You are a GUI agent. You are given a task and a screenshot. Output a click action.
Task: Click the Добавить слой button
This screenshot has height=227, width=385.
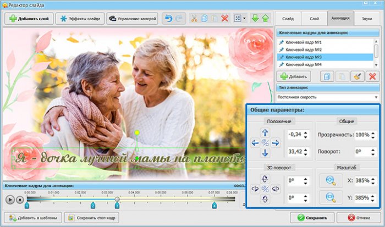(29, 19)
